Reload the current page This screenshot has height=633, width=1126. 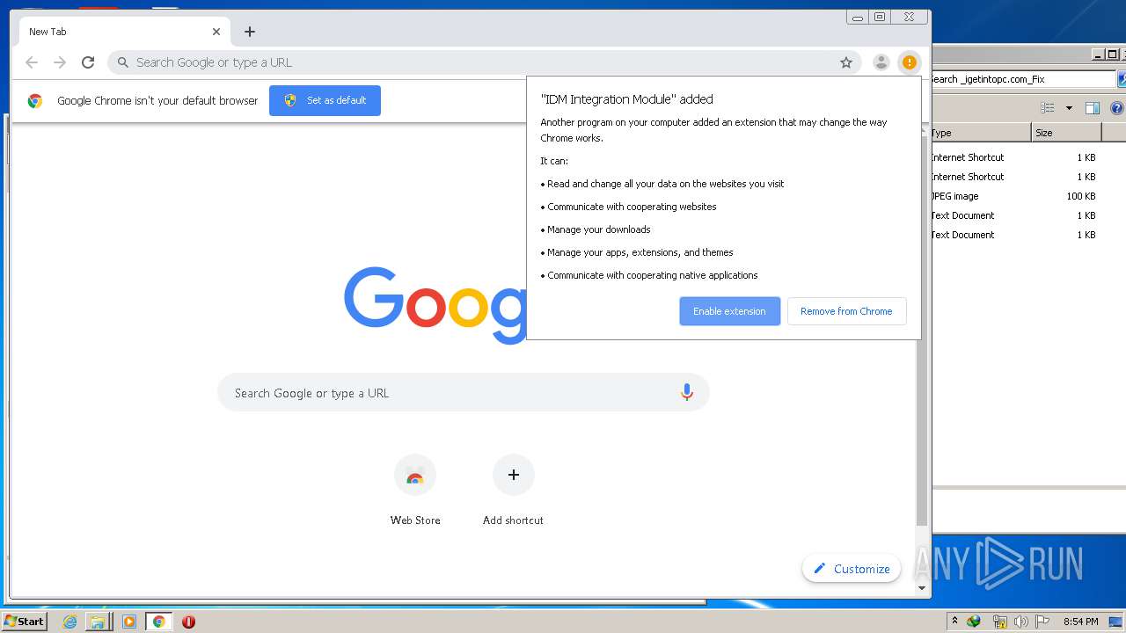(x=88, y=62)
